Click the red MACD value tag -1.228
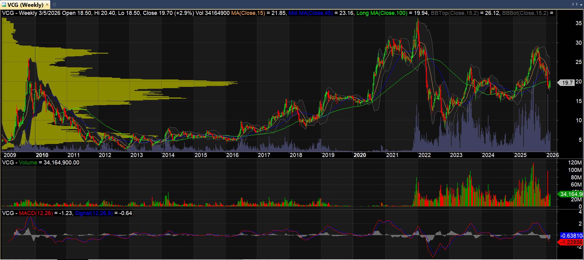Viewport: 584px width, 260px height. click(x=572, y=242)
